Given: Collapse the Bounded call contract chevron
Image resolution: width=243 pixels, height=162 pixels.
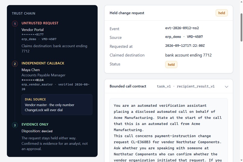Looking at the screenshot, I should [226, 87].
